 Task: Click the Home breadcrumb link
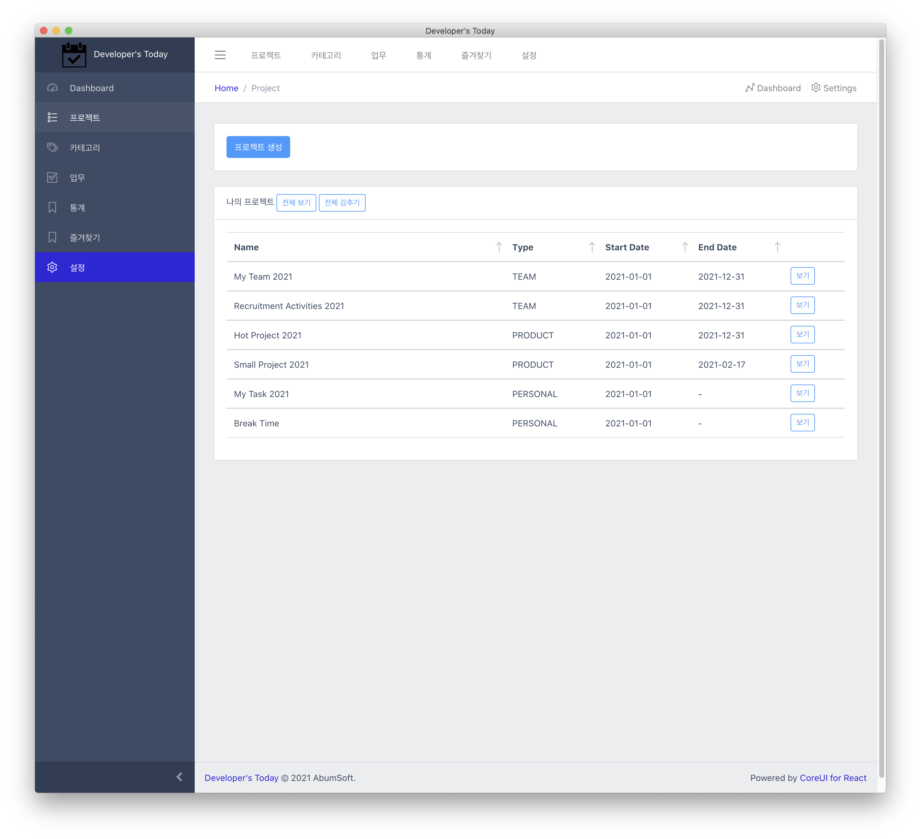point(226,88)
